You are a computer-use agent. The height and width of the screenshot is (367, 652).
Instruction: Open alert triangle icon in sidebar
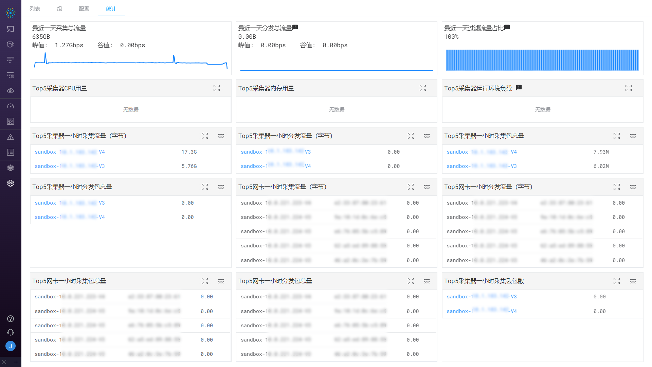(x=11, y=137)
